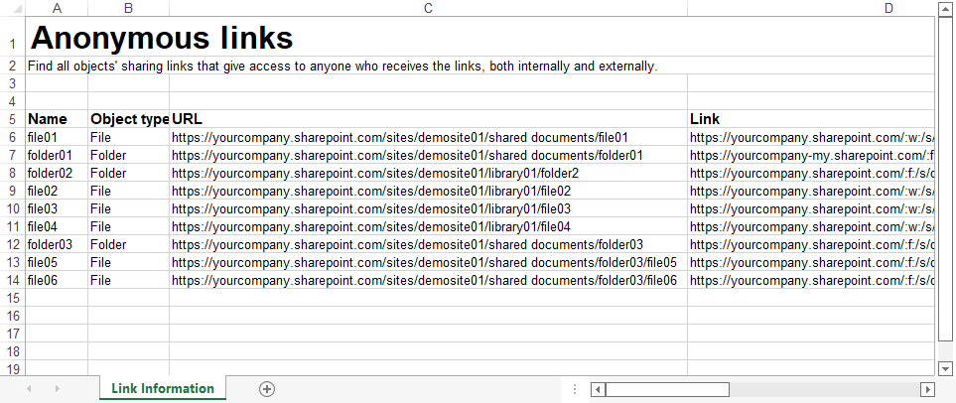Click the URL ending in shared documents/file01
Image resolution: width=956 pixels, height=403 pixels.
tap(429, 137)
